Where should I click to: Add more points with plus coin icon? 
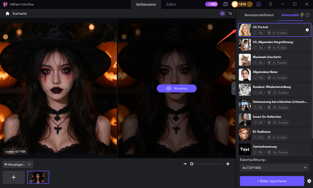click(250, 4)
